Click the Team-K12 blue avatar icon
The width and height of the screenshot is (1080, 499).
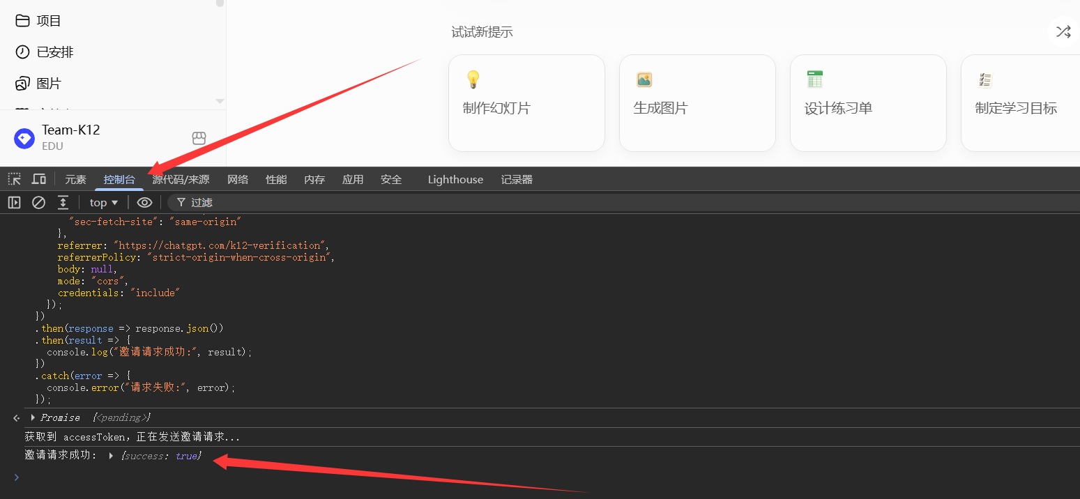[x=24, y=138]
